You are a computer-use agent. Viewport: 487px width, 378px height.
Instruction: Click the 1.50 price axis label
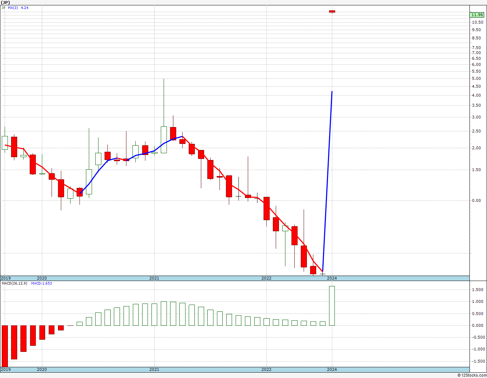click(477, 170)
